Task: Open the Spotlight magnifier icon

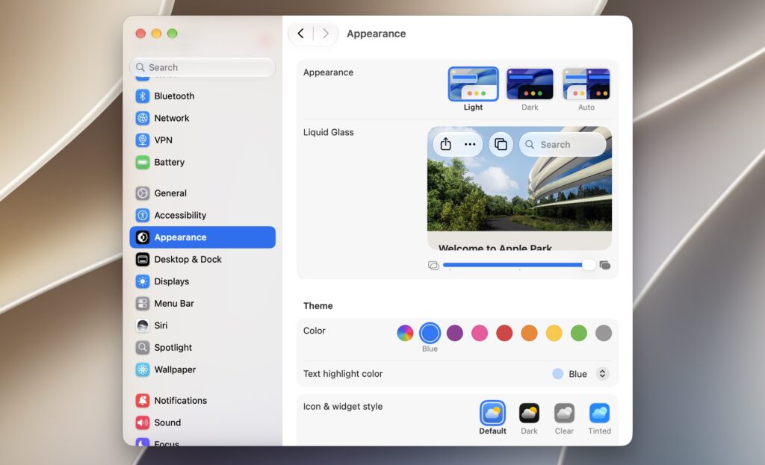Action: [143, 348]
